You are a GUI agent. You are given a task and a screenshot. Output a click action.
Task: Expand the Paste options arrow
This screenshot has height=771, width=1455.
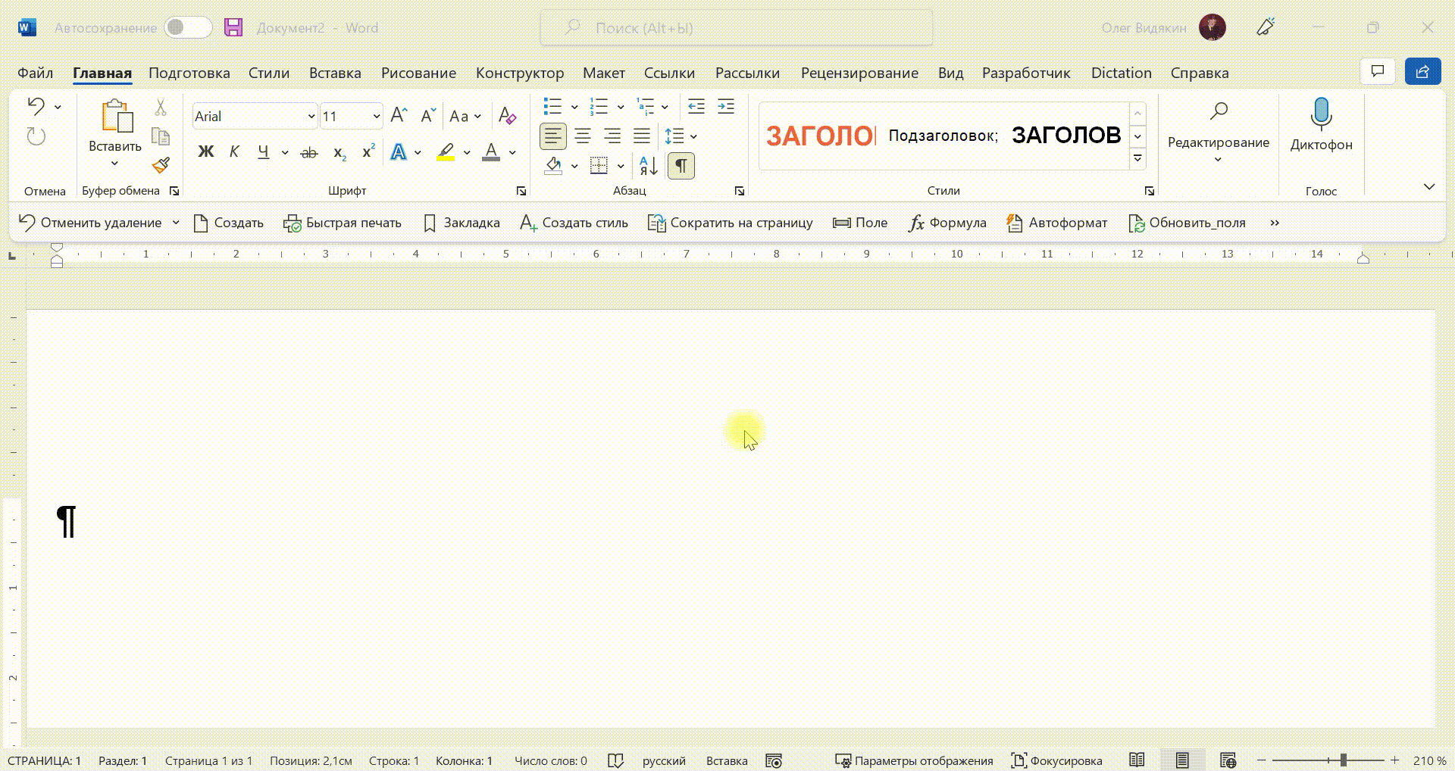click(x=114, y=163)
